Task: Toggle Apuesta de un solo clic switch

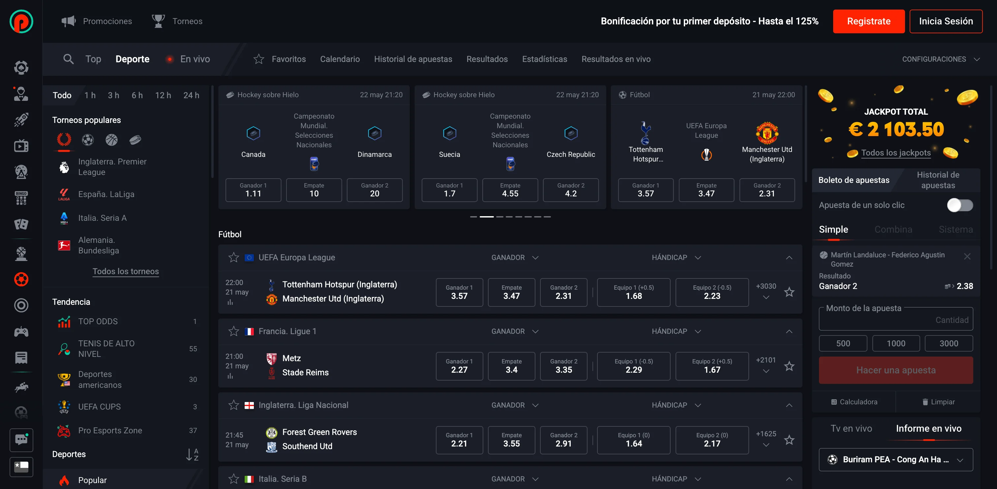Action: click(x=960, y=205)
